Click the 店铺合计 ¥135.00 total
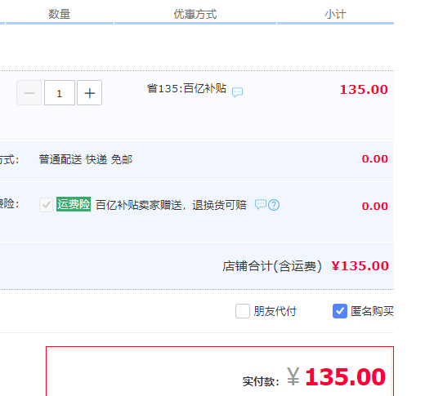The image size is (425, 396). (x=306, y=266)
